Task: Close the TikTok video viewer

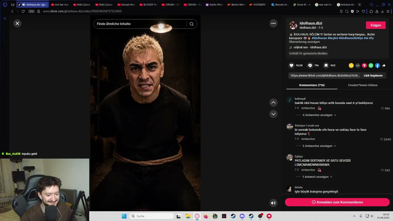Action: [18, 23]
